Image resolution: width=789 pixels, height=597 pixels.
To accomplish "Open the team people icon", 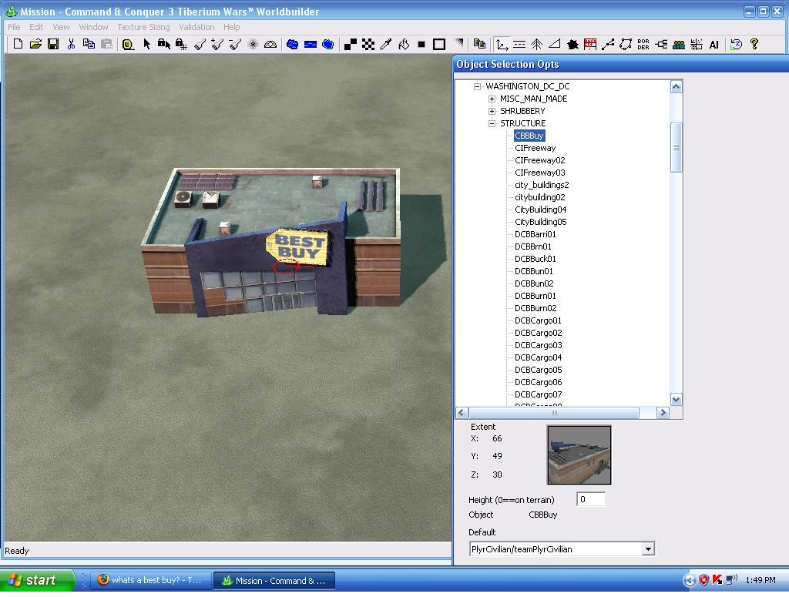I will [x=679, y=44].
